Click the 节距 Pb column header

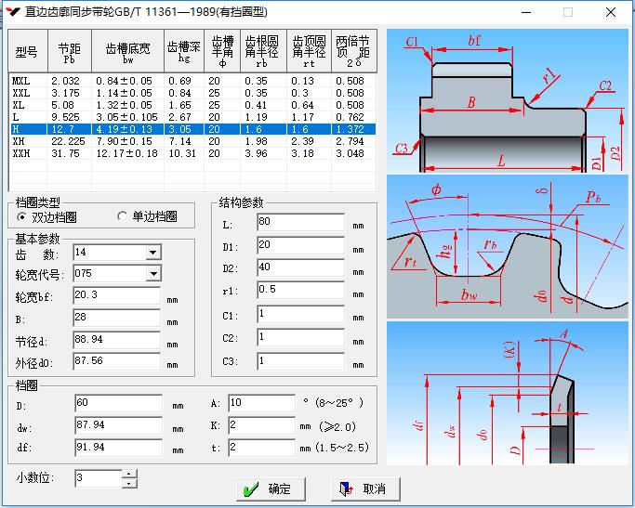click(x=69, y=51)
